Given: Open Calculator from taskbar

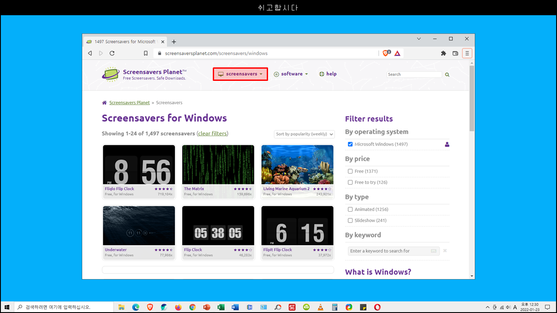Looking at the screenshot, I should pyautogui.click(x=335, y=307).
